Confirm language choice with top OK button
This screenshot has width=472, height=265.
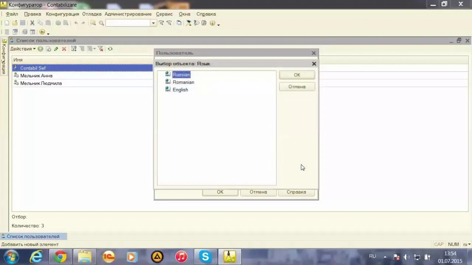point(297,75)
